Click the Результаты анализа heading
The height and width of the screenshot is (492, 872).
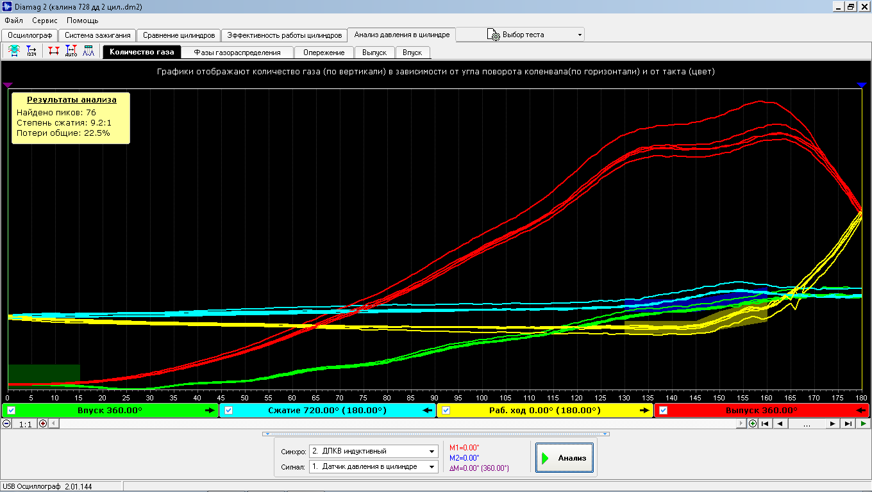72,100
